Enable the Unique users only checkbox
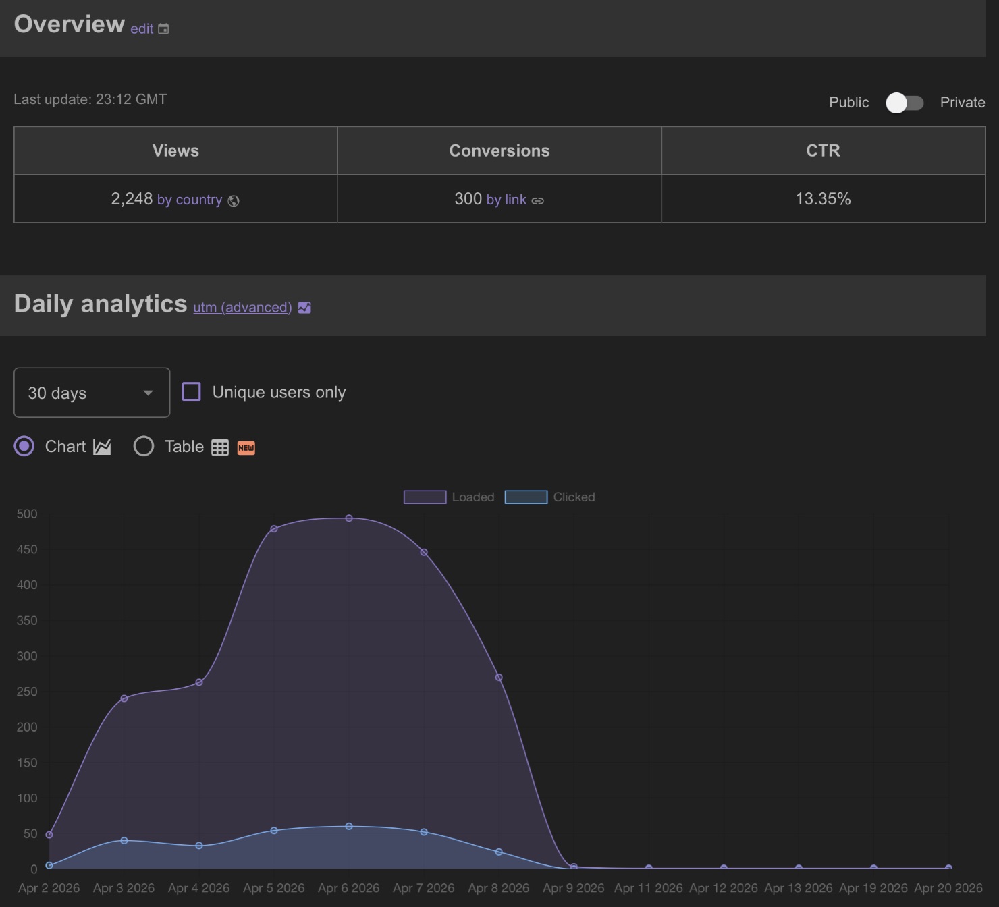The width and height of the screenshot is (999, 907). click(x=192, y=391)
